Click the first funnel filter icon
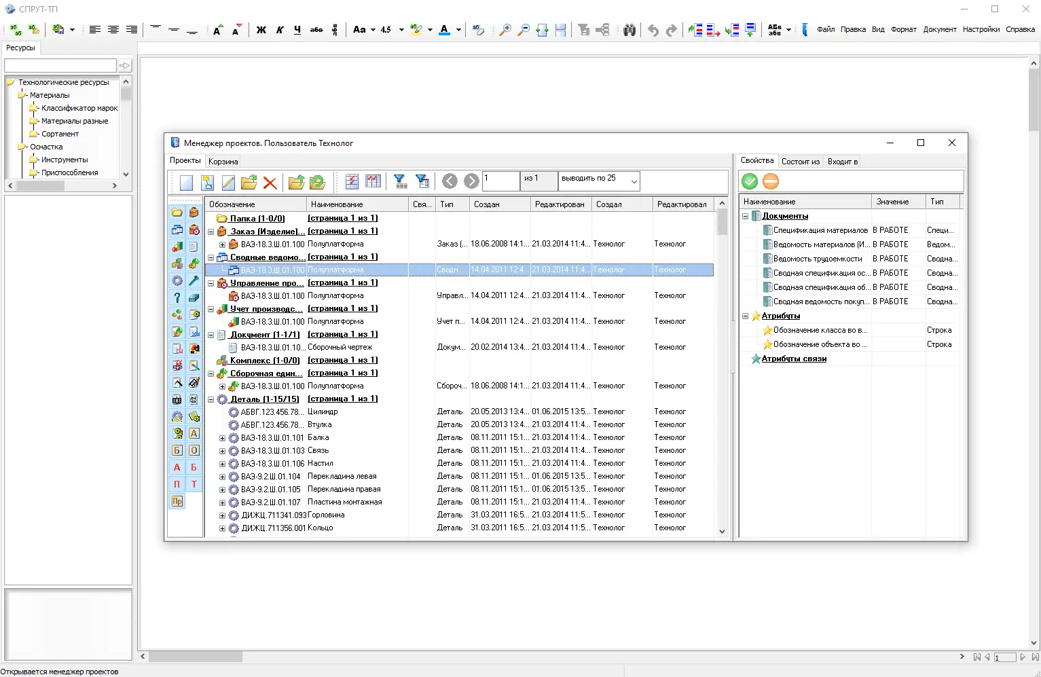Screen dimensions: 1041x677 click(401, 181)
